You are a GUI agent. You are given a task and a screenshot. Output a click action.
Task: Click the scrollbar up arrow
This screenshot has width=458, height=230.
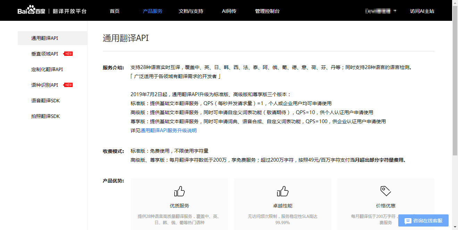coord(455,4)
